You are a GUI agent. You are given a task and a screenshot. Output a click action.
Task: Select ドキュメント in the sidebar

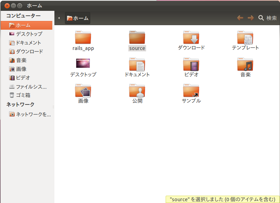coord(27,43)
